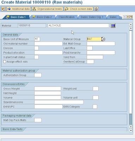Click upper scroll-up arrow of vertical scrollbar
Viewport: 135px width, 141px height.
[x=131, y=25]
